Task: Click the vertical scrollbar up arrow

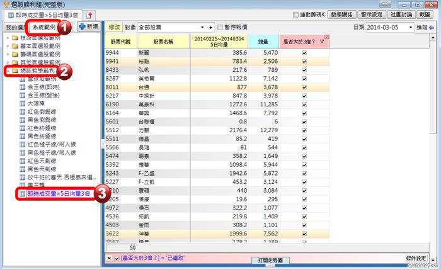Action: [433, 37]
